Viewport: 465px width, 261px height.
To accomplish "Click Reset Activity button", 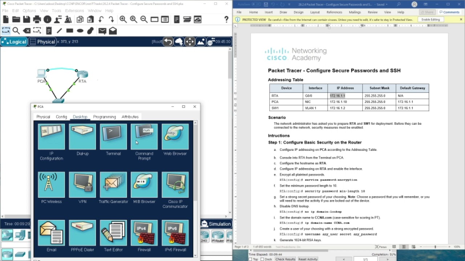I will [308, 259].
